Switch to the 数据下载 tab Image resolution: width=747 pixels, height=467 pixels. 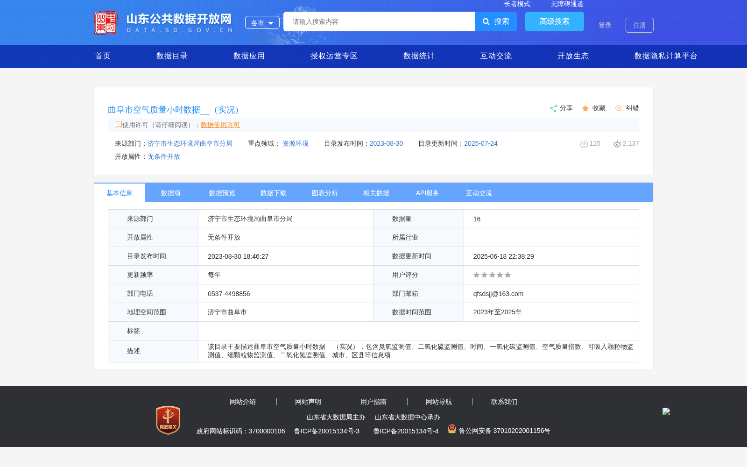[x=274, y=193]
